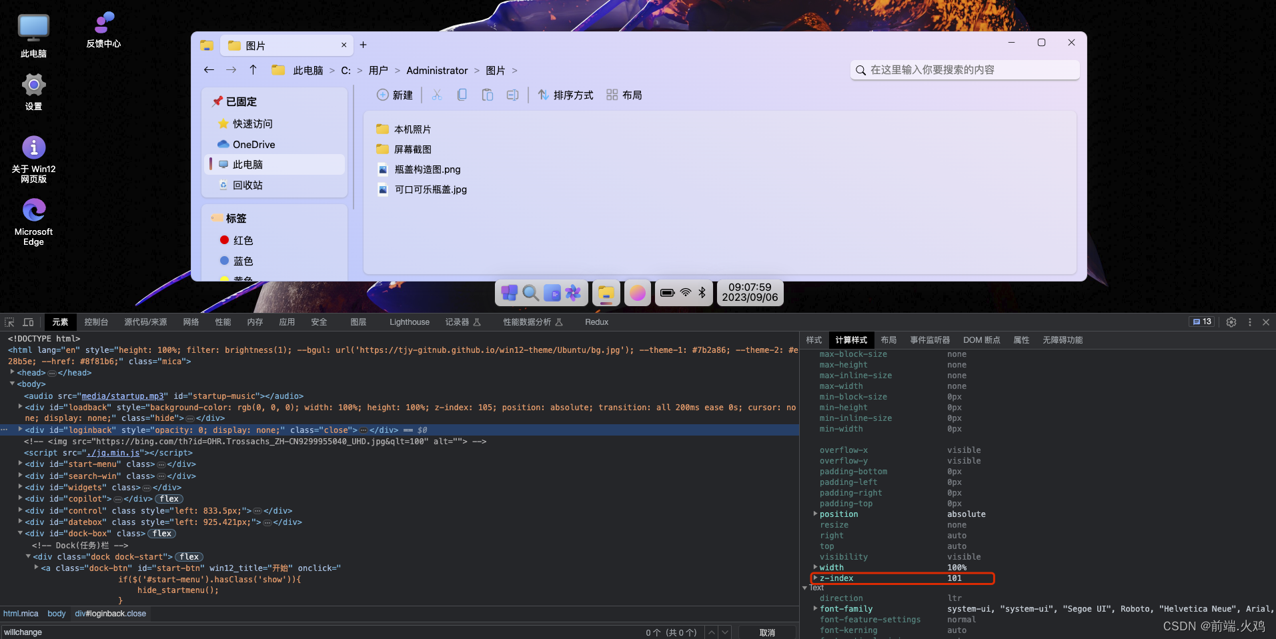1276x639 pixels.
Task: Go back with the left arrow
Action: [209, 70]
